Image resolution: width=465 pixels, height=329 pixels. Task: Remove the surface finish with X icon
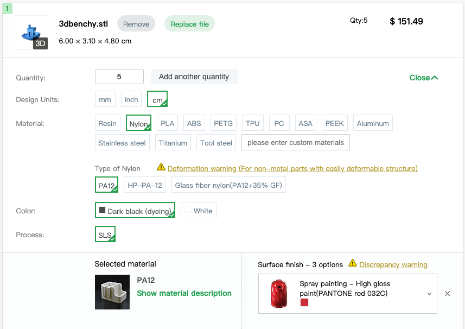click(447, 294)
